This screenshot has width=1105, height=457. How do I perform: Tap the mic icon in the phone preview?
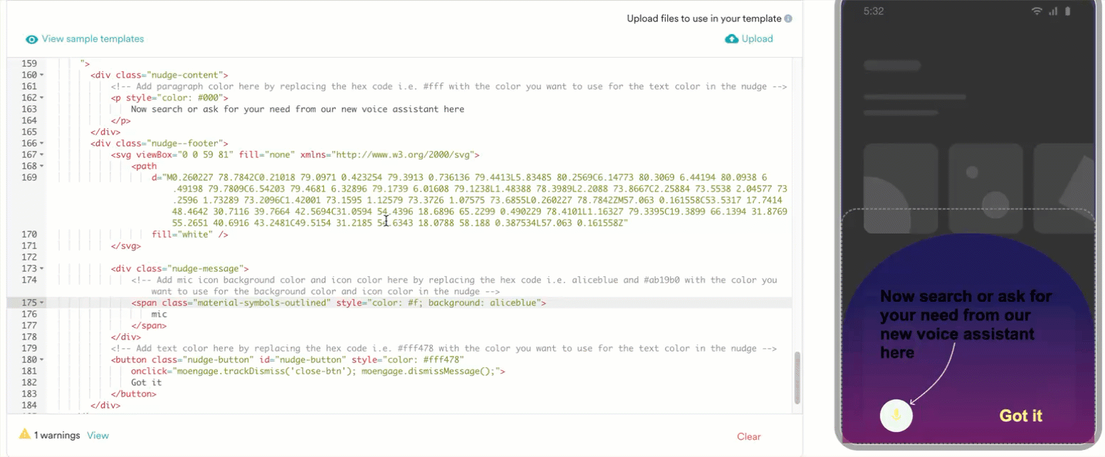(x=896, y=416)
